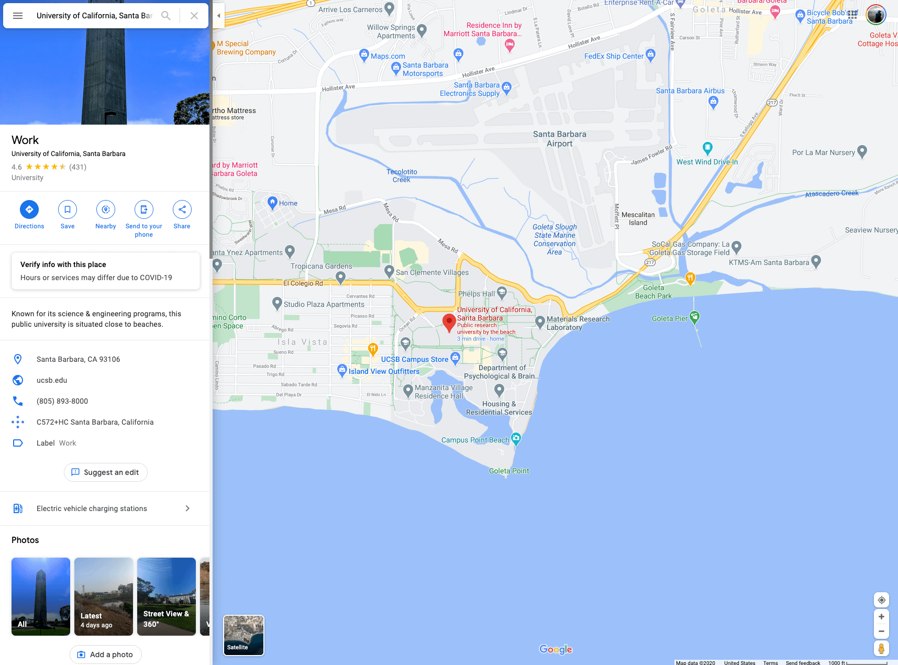Click the globe icon beside ucsb.edu
The width and height of the screenshot is (898, 665).
pyautogui.click(x=18, y=380)
